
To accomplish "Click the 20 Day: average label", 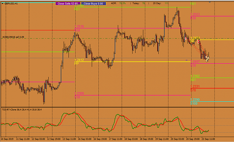I will pyautogui.click(x=157, y=3).
